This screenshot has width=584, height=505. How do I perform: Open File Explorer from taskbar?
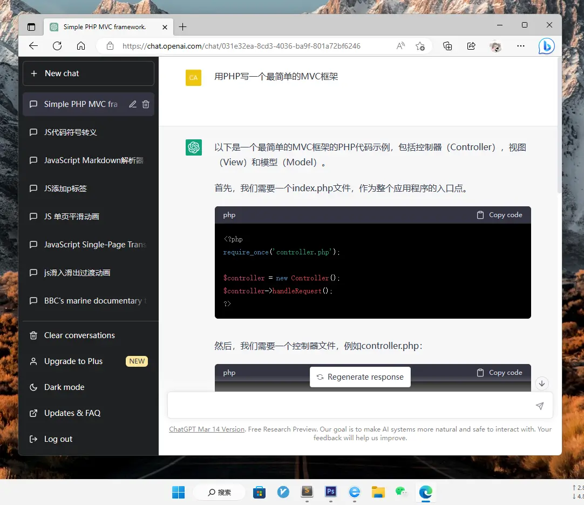[x=378, y=493]
